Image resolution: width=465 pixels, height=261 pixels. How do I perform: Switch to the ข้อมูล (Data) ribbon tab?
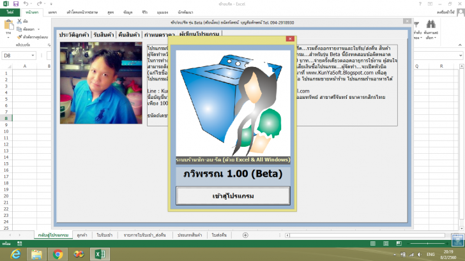click(x=128, y=12)
